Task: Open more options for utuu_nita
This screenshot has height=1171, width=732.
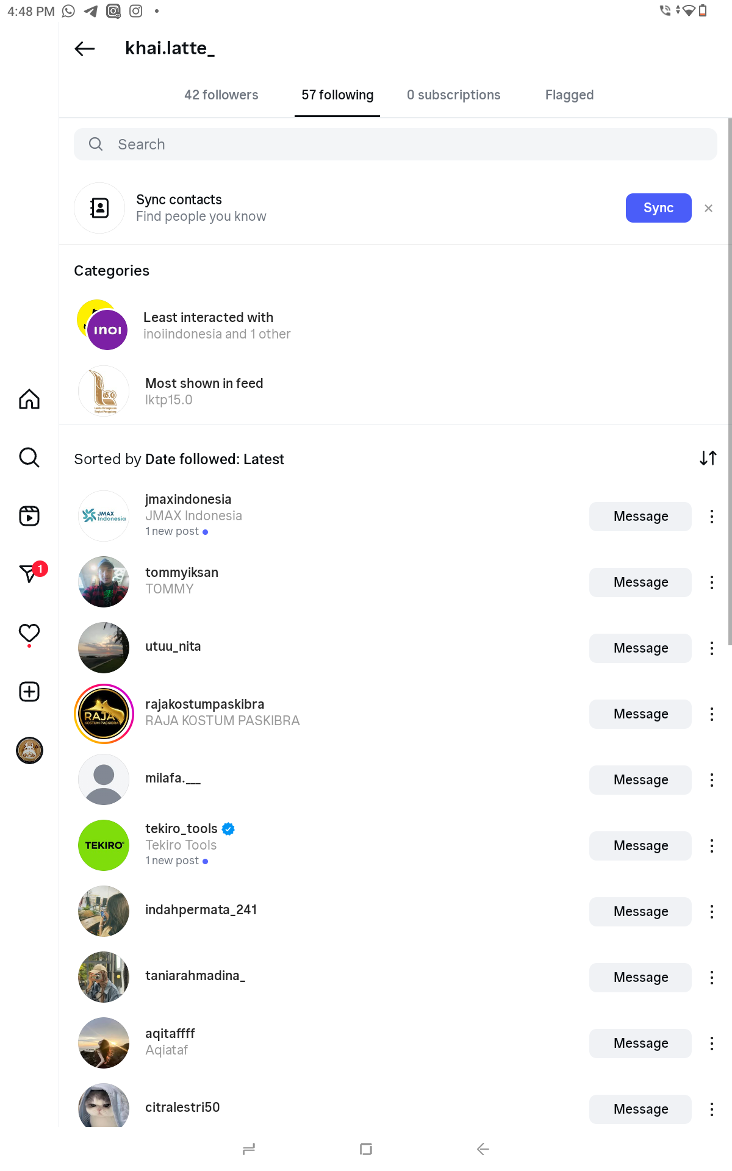Action: pyautogui.click(x=711, y=648)
